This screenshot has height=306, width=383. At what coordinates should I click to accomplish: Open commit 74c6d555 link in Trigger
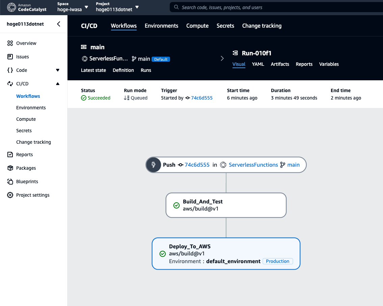coord(202,98)
